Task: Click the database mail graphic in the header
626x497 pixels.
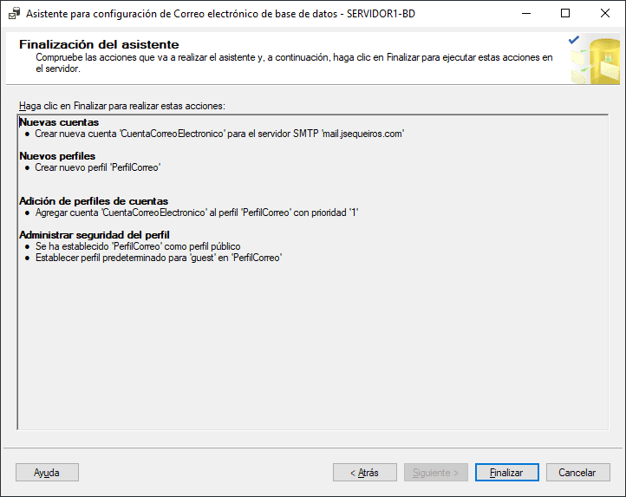Action: [x=594, y=61]
